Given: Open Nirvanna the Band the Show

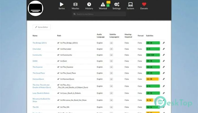Looking at the screenshot, I should 41,100.
